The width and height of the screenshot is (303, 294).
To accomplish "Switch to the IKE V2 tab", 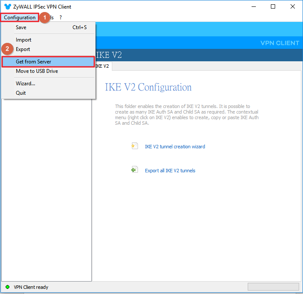I will [x=102, y=66].
